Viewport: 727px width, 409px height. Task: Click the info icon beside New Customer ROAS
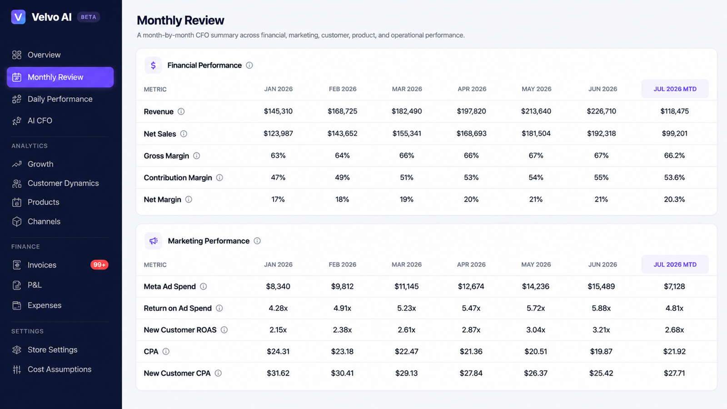(224, 330)
